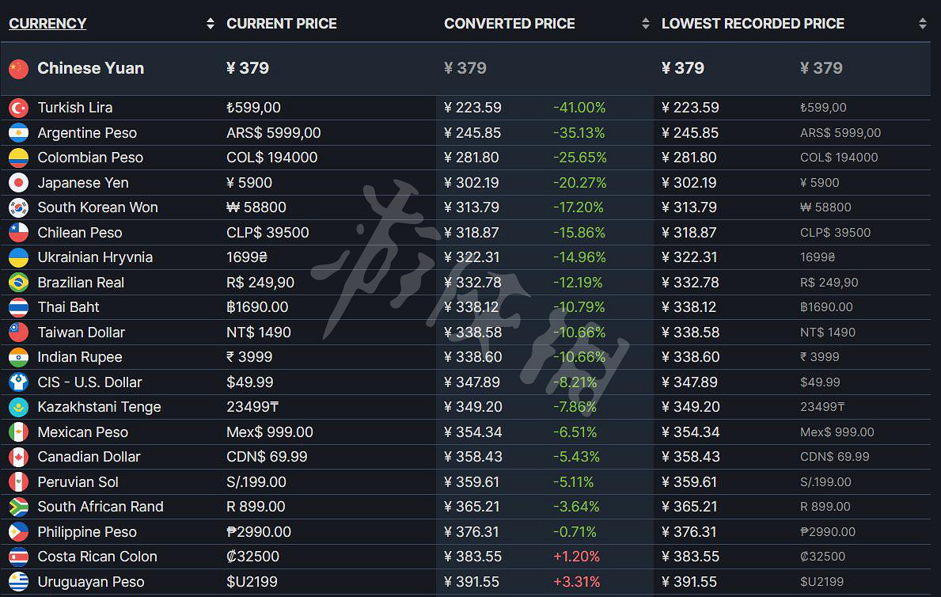Sort by Converted Price column arrow
Viewport: 941px width, 597px height.
pyautogui.click(x=646, y=24)
